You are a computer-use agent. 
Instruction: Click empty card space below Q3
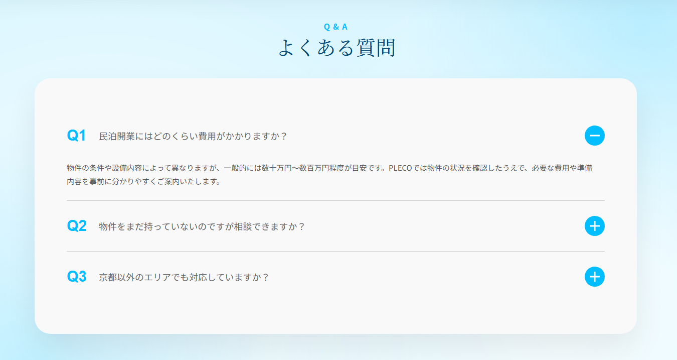(335, 311)
